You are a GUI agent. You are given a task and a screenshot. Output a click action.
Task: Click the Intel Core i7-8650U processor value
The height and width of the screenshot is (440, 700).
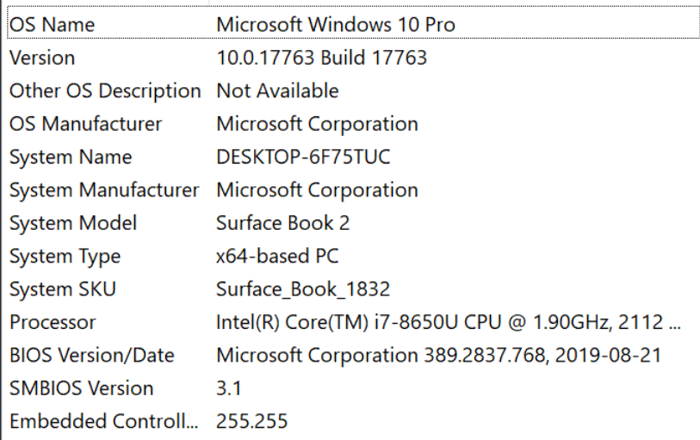(449, 322)
